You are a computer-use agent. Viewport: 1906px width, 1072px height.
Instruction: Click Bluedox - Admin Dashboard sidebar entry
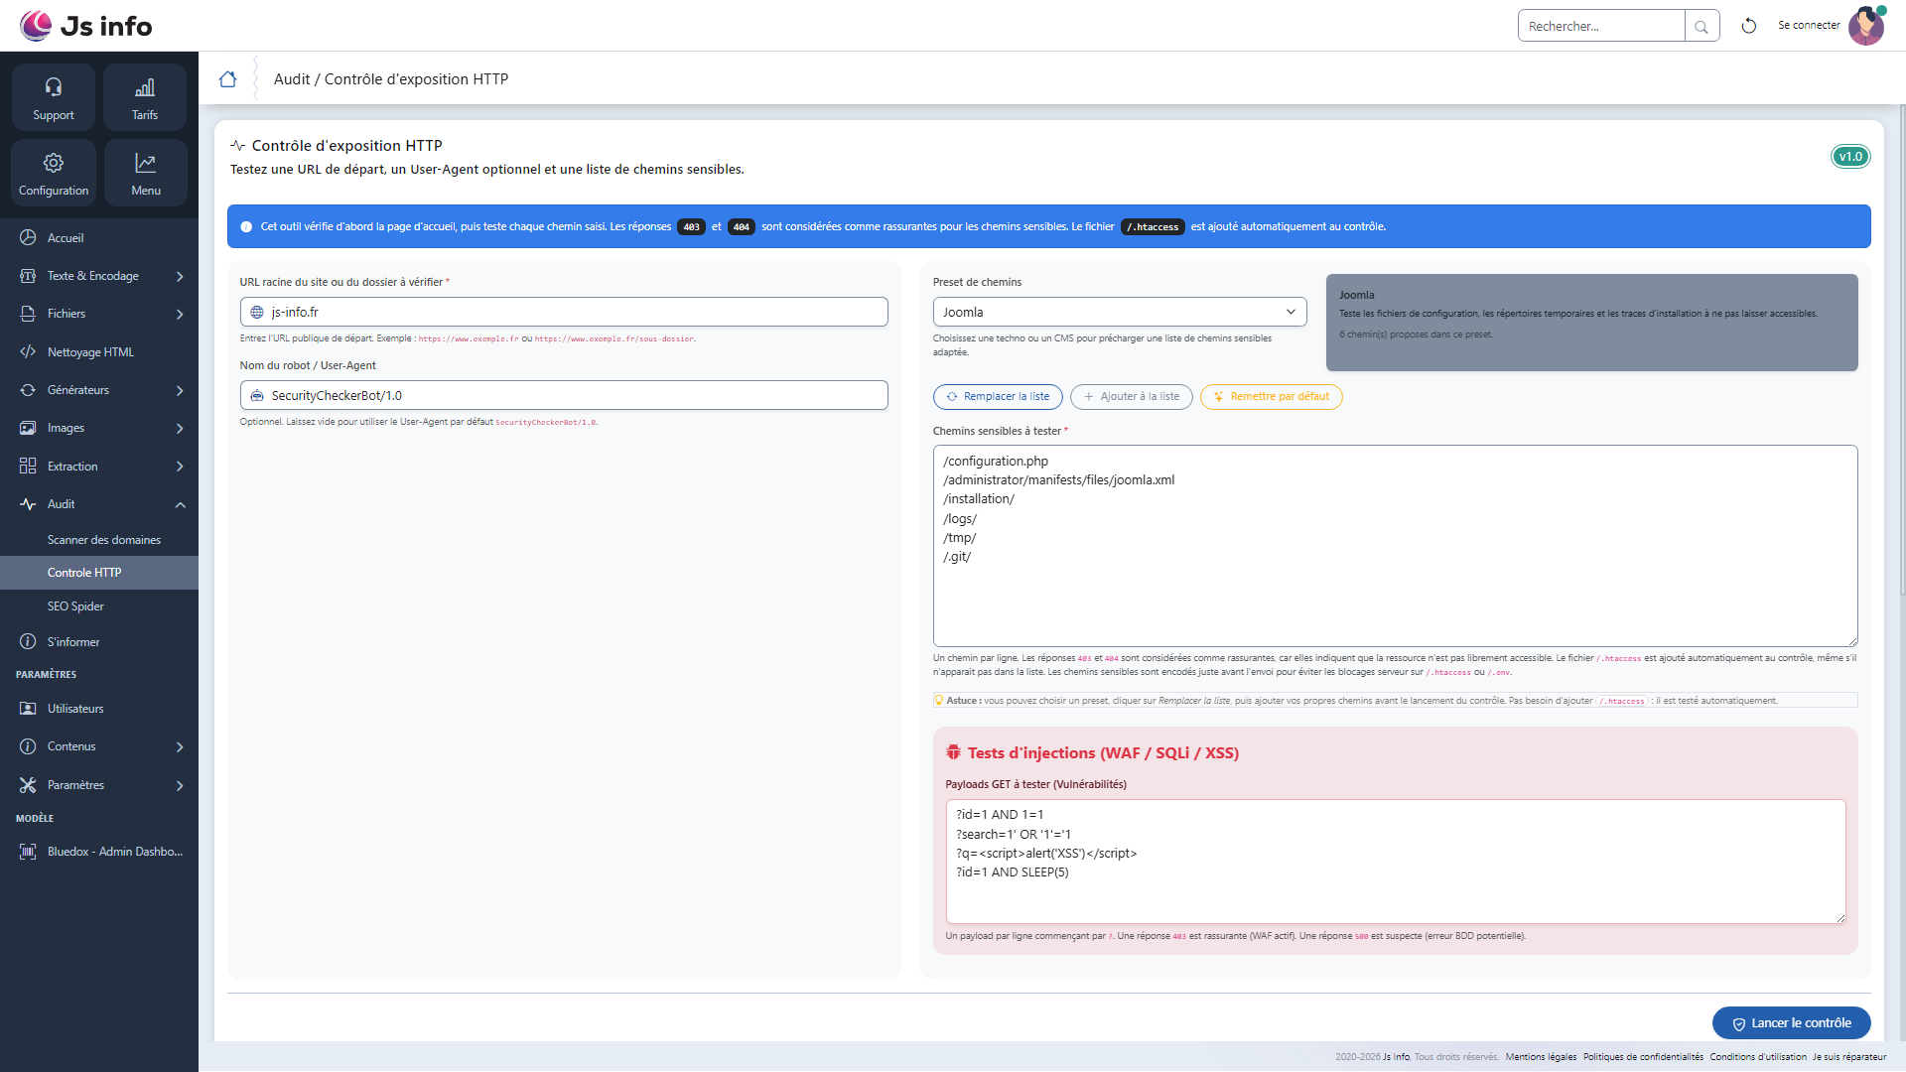pyautogui.click(x=99, y=852)
